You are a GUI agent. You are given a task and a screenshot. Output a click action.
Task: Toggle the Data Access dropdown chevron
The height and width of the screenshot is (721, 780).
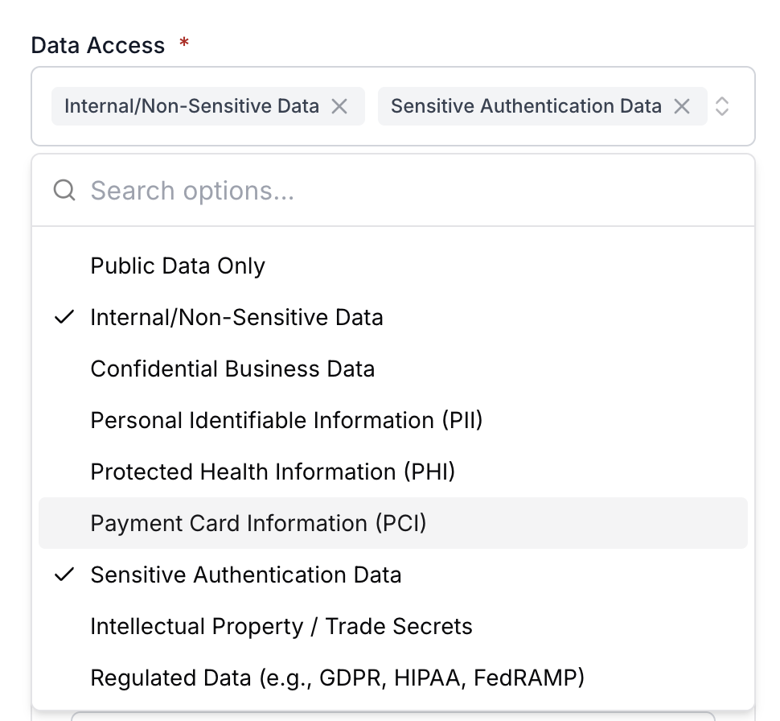pos(722,106)
